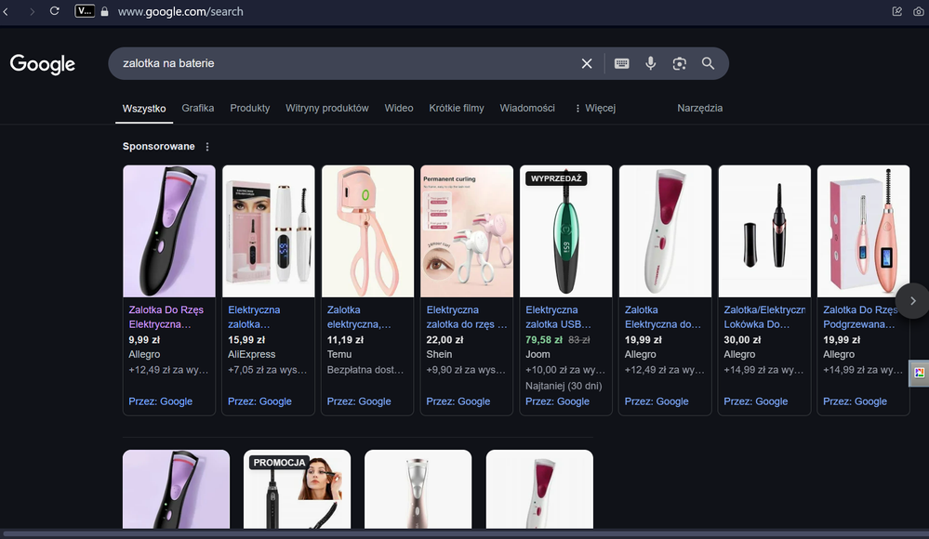This screenshot has width=929, height=539.
Task: Click the edit note icon in browser toolbar
Action: [897, 11]
